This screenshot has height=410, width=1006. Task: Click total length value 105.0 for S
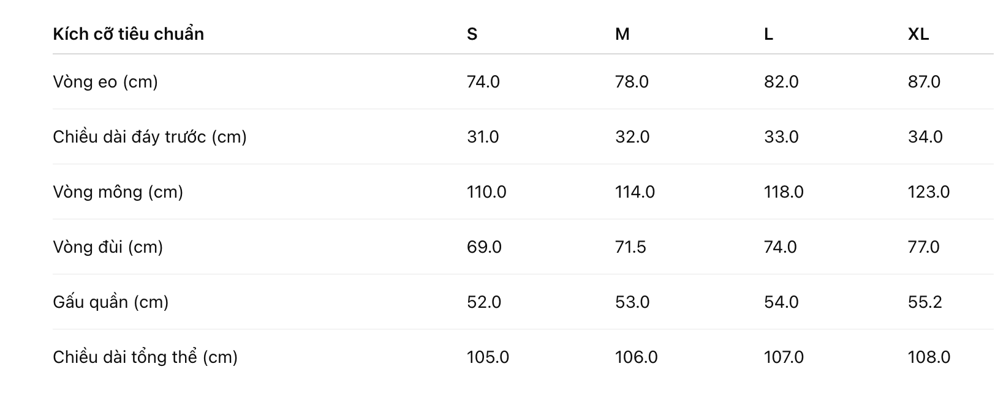488,357
